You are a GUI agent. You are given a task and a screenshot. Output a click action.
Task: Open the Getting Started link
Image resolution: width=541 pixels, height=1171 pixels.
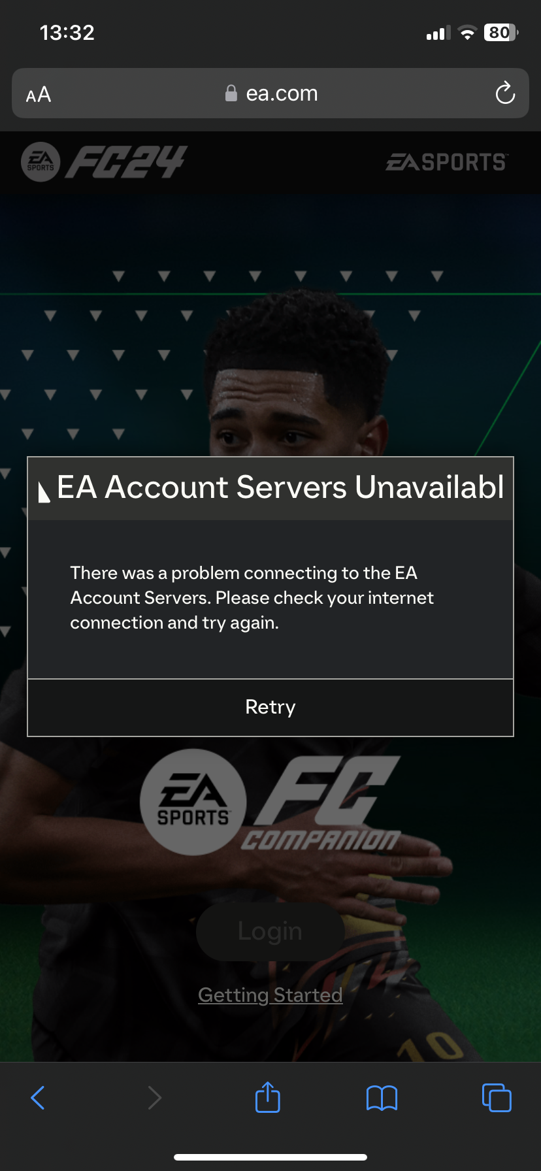click(270, 995)
